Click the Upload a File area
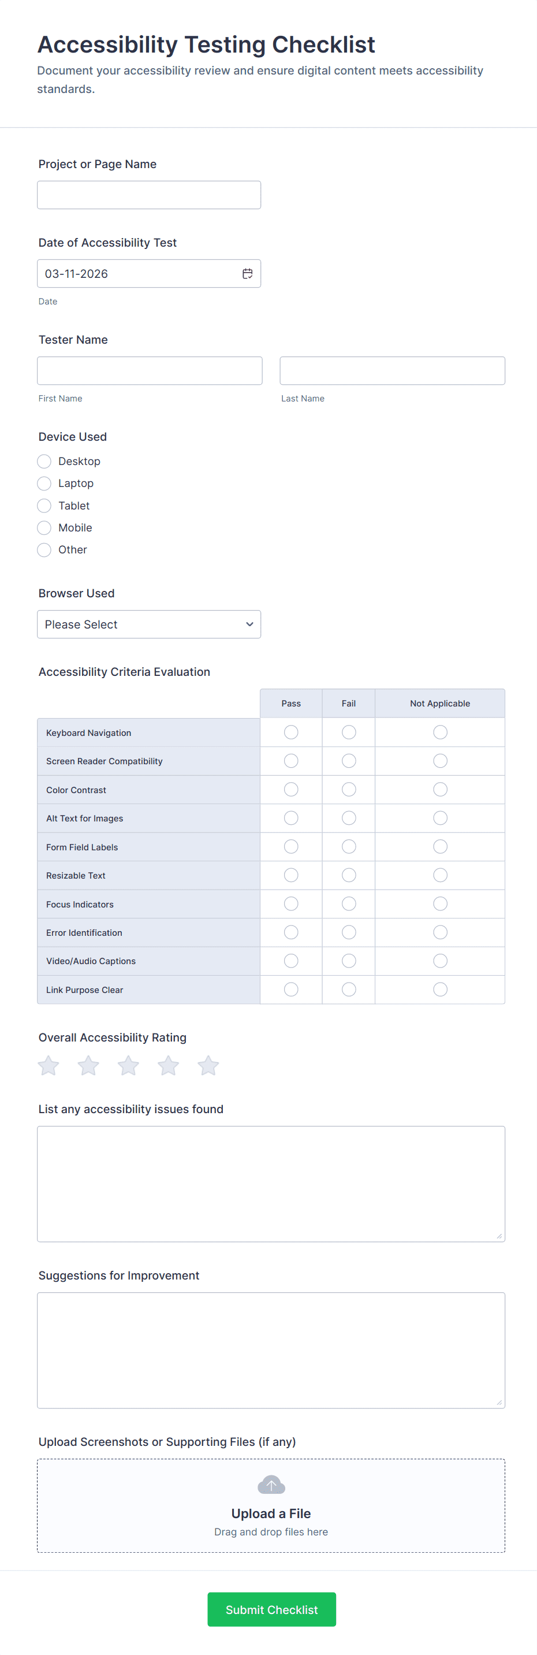The width and height of the screenshot is (537, 1655). tap(271, 1513)
